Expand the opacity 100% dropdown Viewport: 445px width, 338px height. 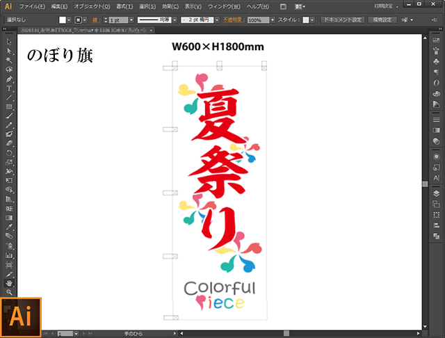tap(272, 20)
